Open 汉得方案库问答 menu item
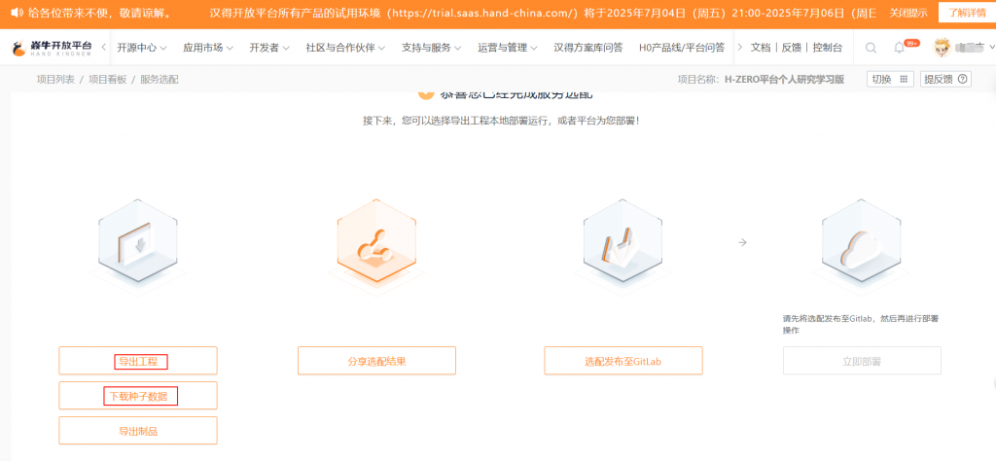Screen dimensions: 996x461 pos(588,48)
